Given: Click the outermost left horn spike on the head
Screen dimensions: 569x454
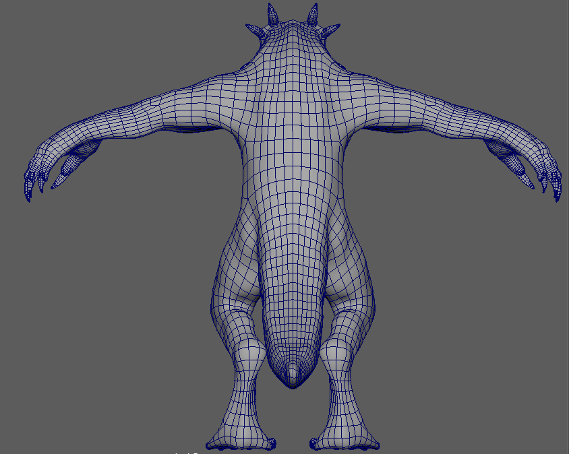Looking at the screenshot, I should 256,30.
